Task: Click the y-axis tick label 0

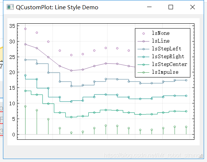Action: click(x=14, y=135)
